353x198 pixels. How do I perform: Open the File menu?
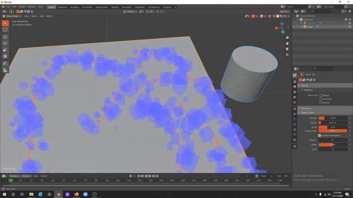(x=8, y=7)
